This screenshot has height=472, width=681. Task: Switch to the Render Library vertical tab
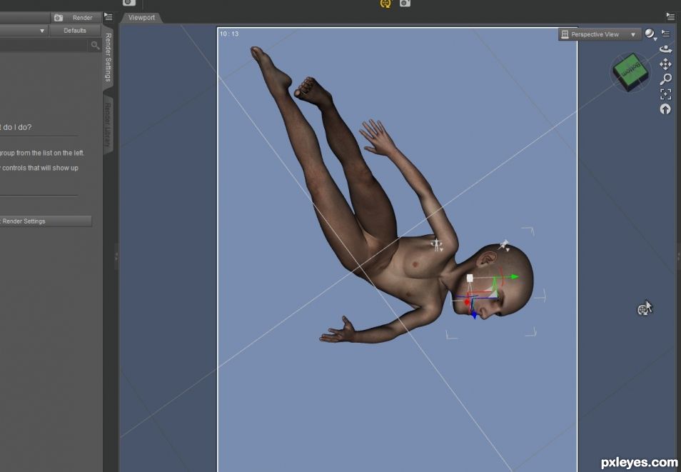tap(108, 125)
